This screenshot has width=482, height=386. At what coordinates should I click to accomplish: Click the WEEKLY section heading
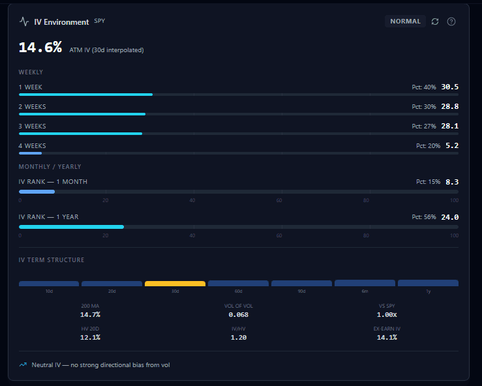31,72
